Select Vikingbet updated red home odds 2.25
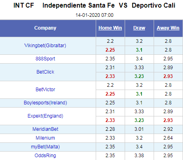 tap(110, 50)
